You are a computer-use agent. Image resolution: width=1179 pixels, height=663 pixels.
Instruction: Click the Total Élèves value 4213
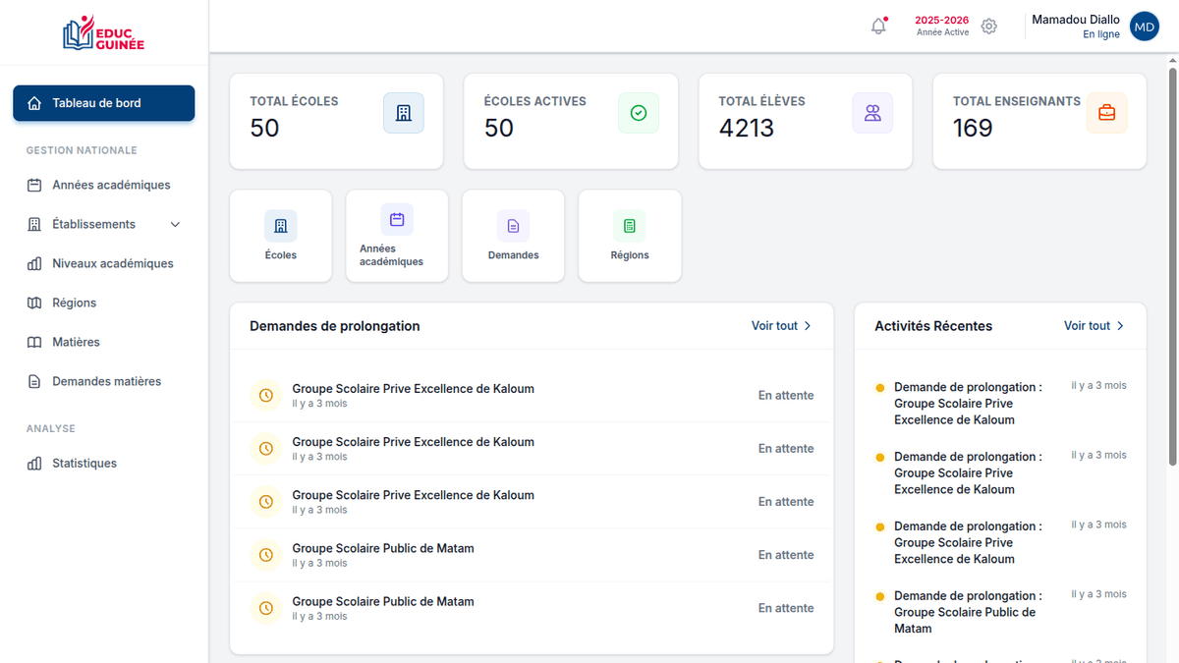click(747, 128)
